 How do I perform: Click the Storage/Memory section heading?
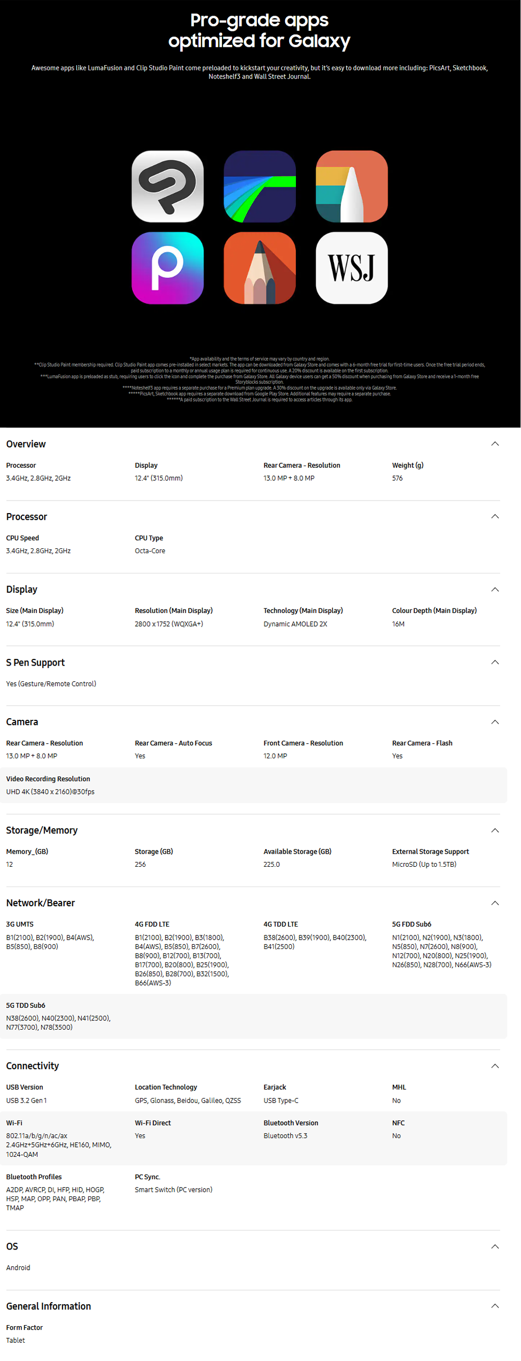tap(42, 830)
